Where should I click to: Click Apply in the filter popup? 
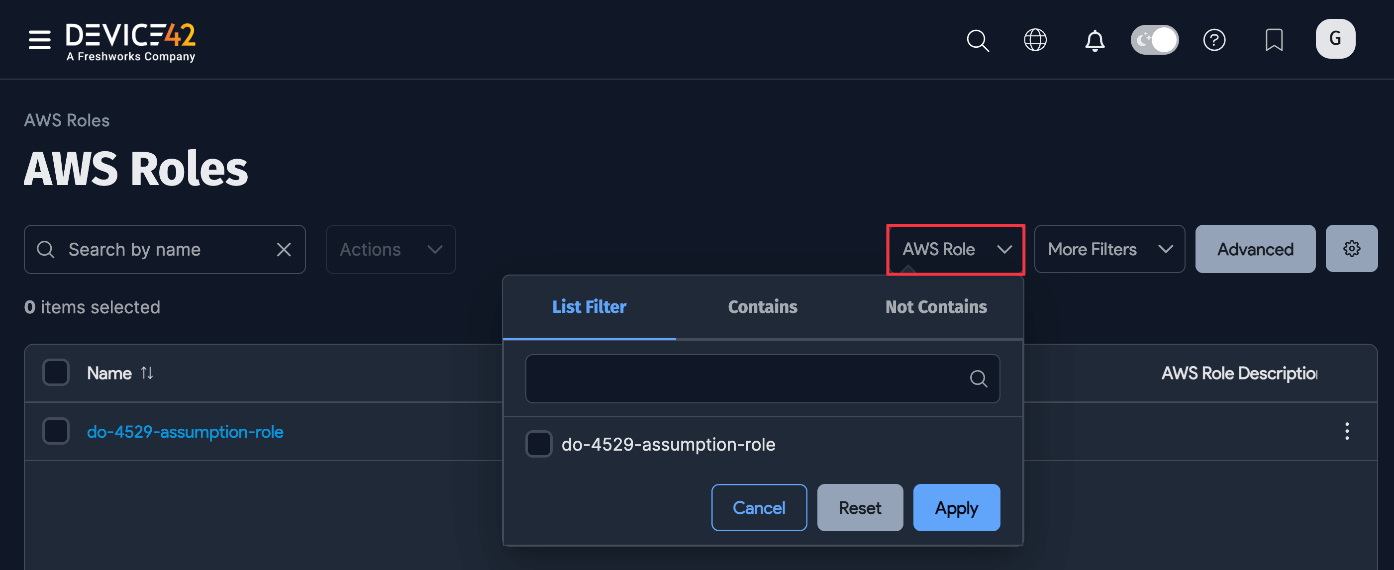point(956,507)
